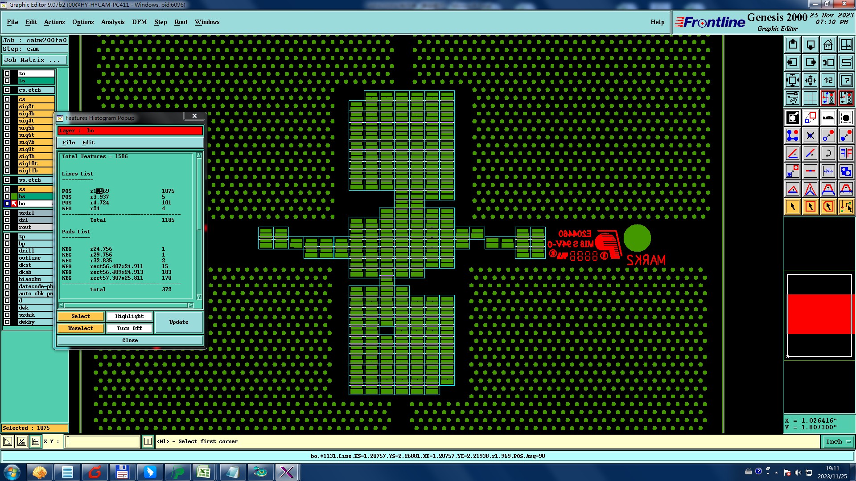Image resolution: width=856 pixels, height=481 pixels.
Task: Enable the cs.etch layer checkbox
Action: click(x=7, y=90)
